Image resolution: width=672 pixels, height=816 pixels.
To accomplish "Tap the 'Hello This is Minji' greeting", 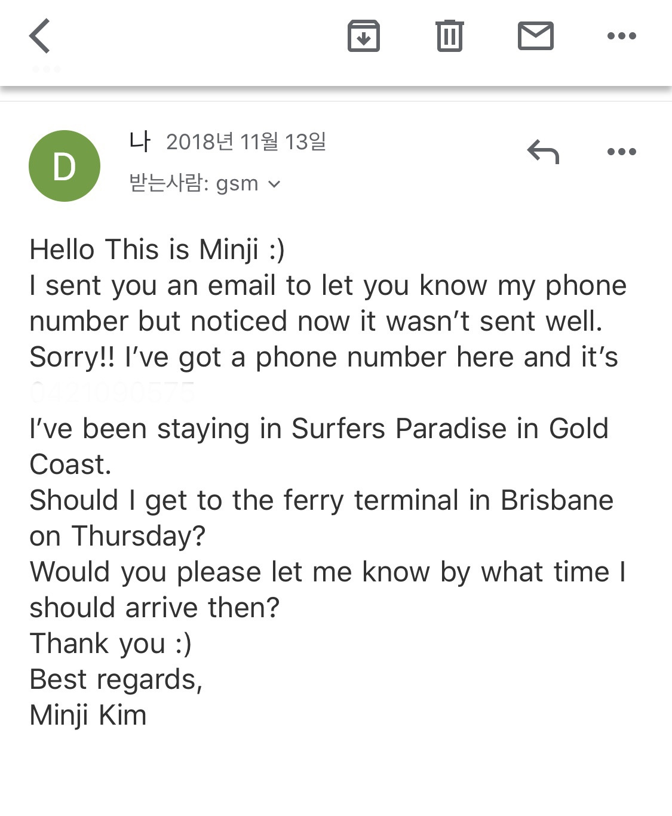I will (157, 250).
